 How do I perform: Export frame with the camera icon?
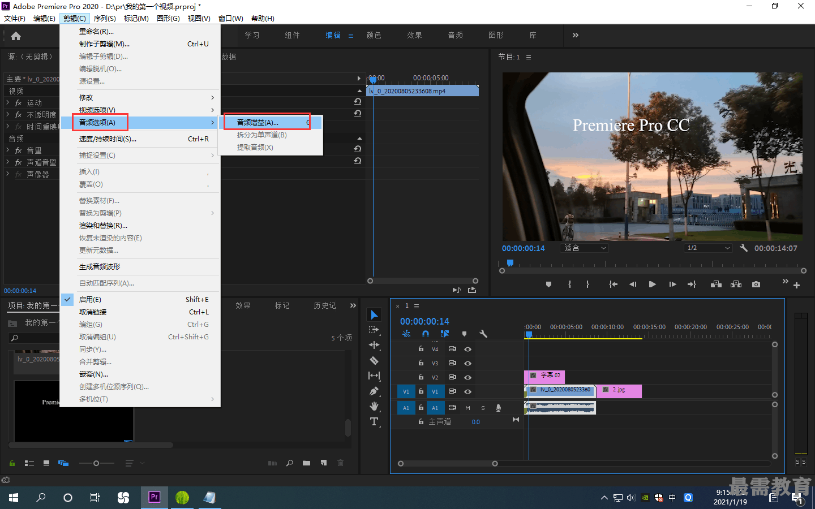click(756, 284)
